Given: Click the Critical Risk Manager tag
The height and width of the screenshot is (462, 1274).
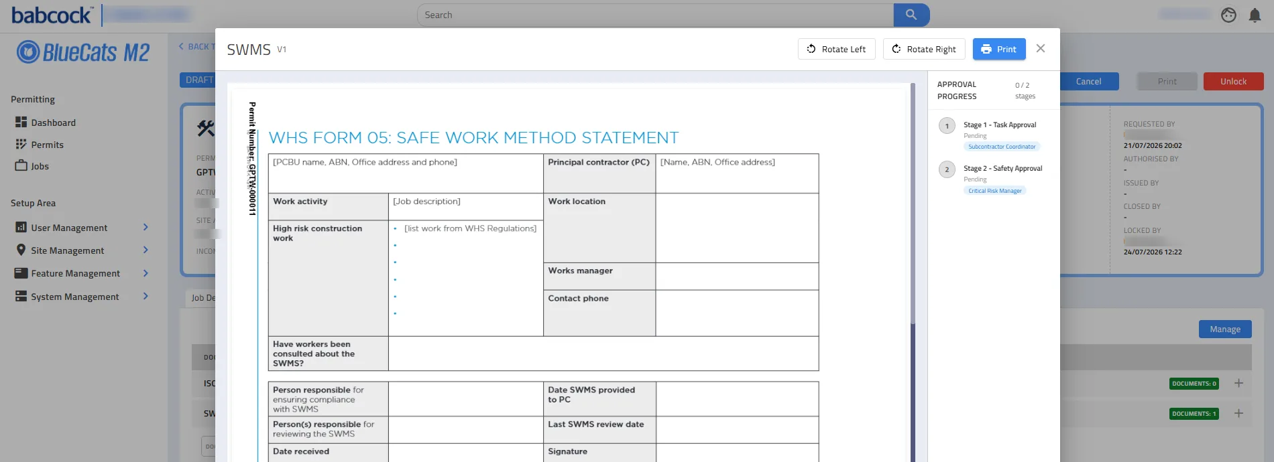Looking at the screenshot, I should 995,191.
